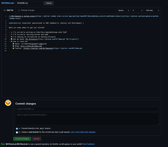
Task: Click line number 15 in the gutter
Action: point(6,51)
